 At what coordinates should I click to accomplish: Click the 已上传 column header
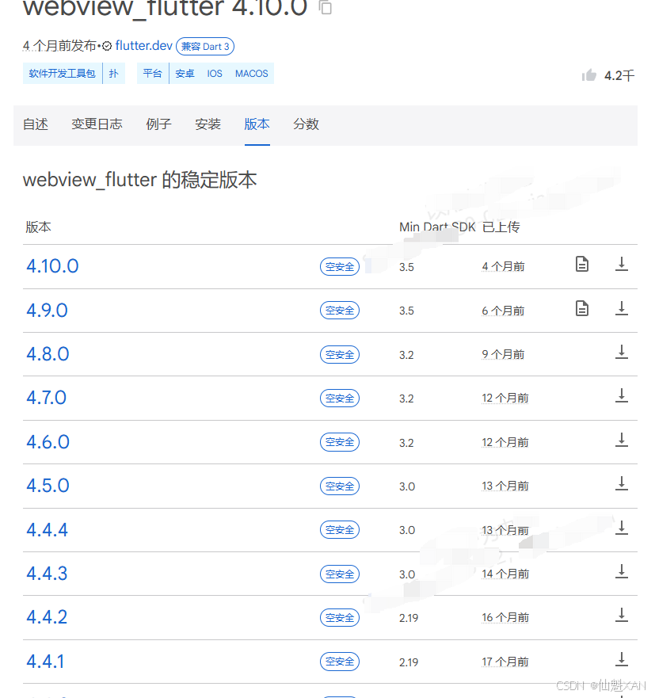(x=501, y=227)
